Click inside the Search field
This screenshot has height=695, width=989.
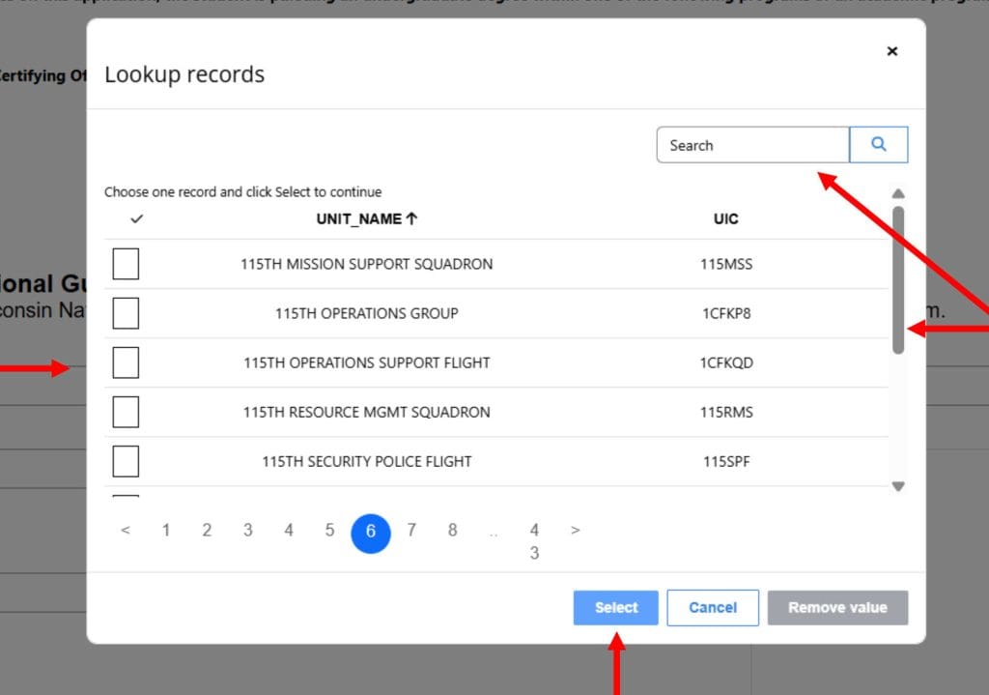(753, 144)
